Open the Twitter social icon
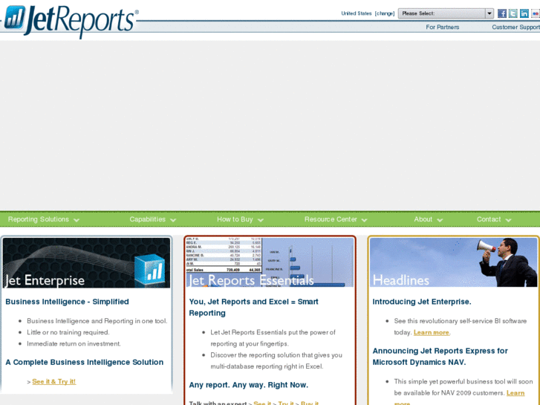The height and width of the screenshot is (405, 540). point(513,13)
